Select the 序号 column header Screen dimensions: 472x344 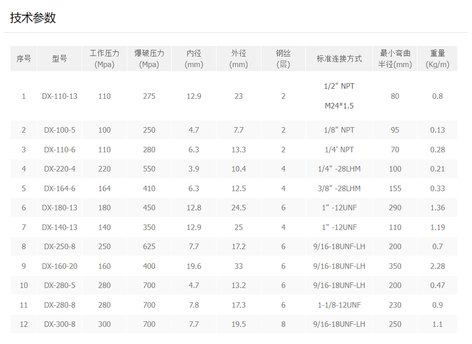click(x=24, y=59)
